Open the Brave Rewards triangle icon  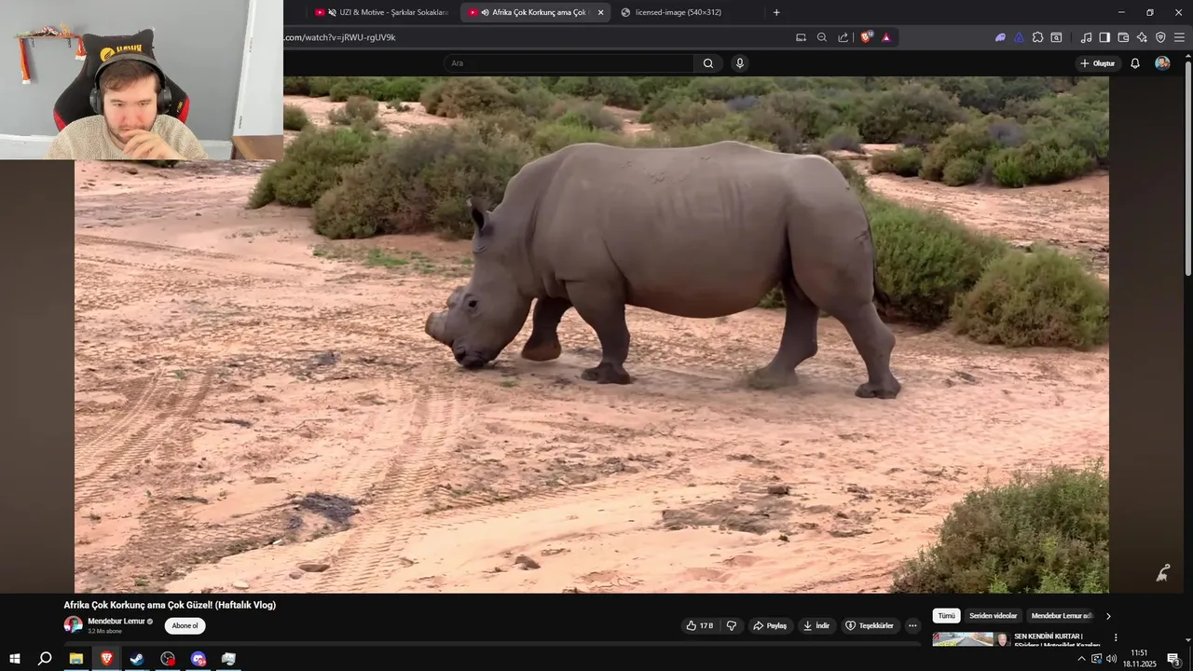(886, 37)
